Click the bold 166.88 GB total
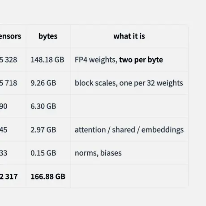The height and width of the screenshot is (206, 206). point(48,176)
